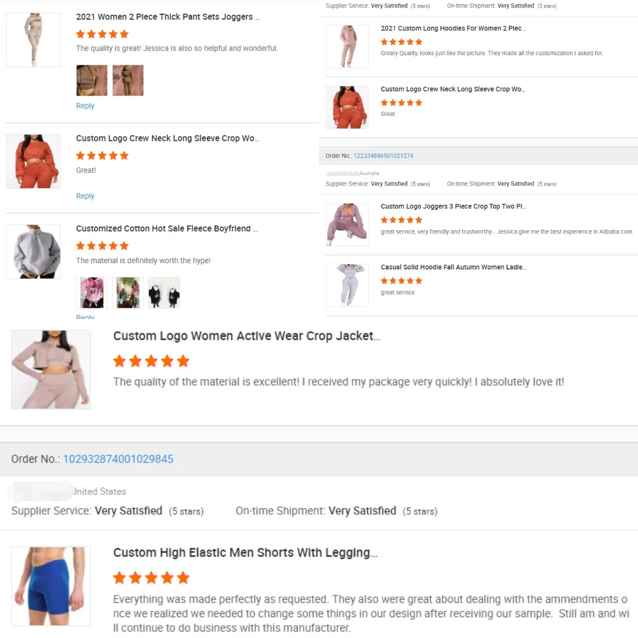Screen dimensions: 638x638
Task: Open first review photo under quality is great review
Action: click(x=92, y=80)
